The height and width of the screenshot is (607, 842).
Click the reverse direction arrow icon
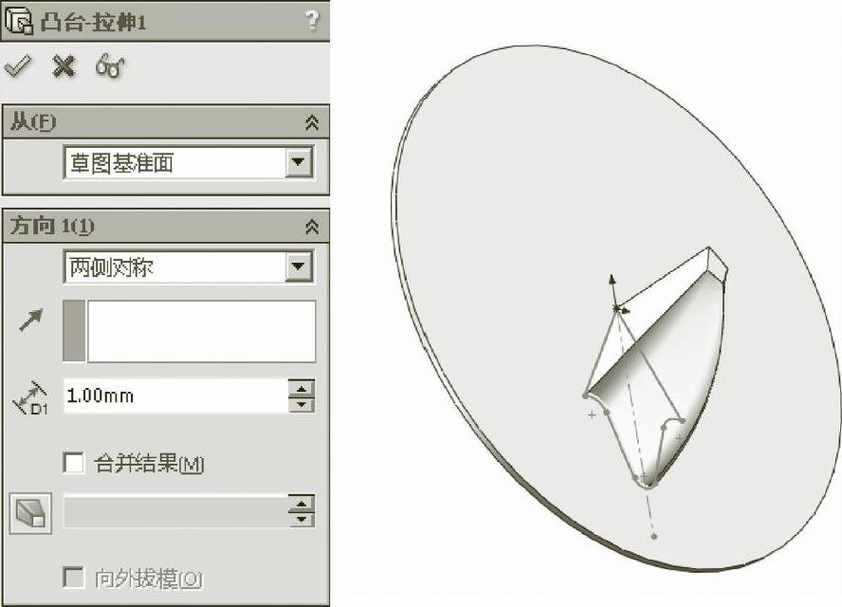(30, 321)
